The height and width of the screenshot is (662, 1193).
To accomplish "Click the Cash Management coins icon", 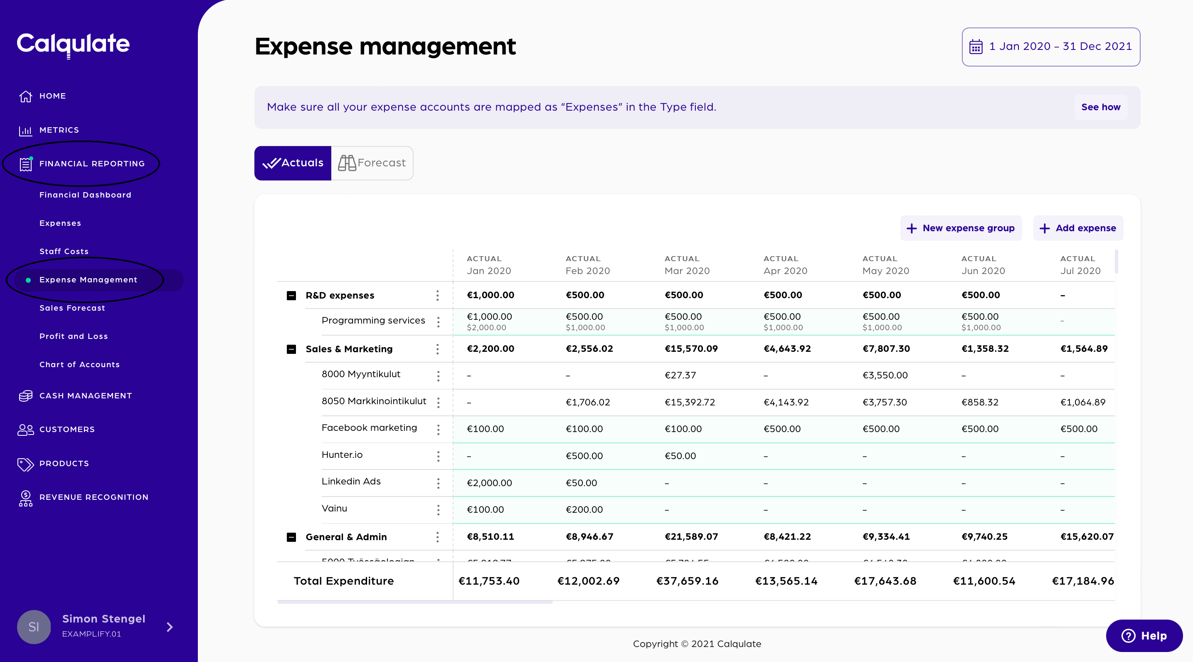I will (25, 395).
